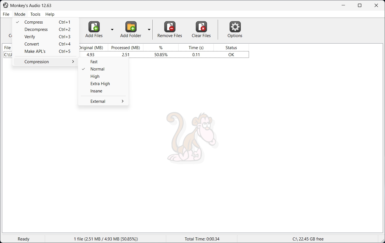The width and height of the screenshot is (385, 243).
Task: Expand the Add Folder dropdown arrow
Action: (149, 29)
